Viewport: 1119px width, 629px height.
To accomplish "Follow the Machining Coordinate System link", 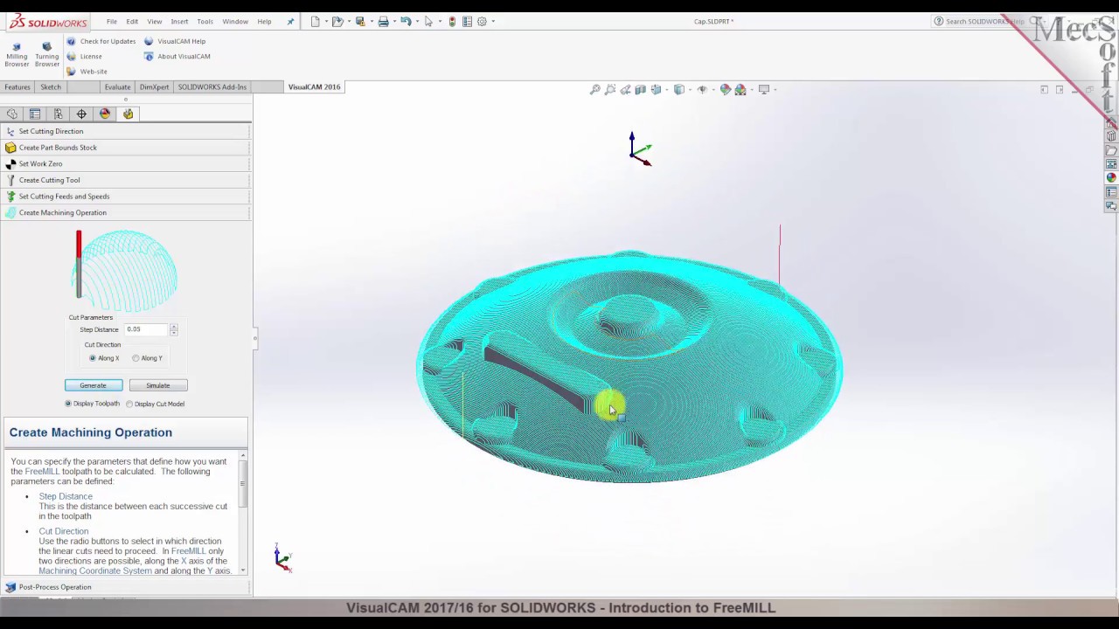I will point(95,571).
